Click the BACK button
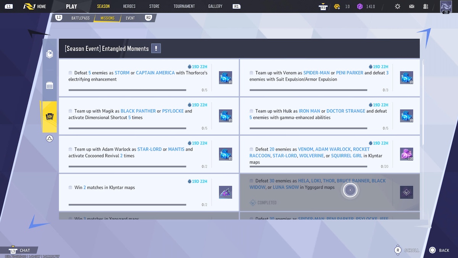The height and width of the screenshot is (258, 458). [x=439, y=250]
